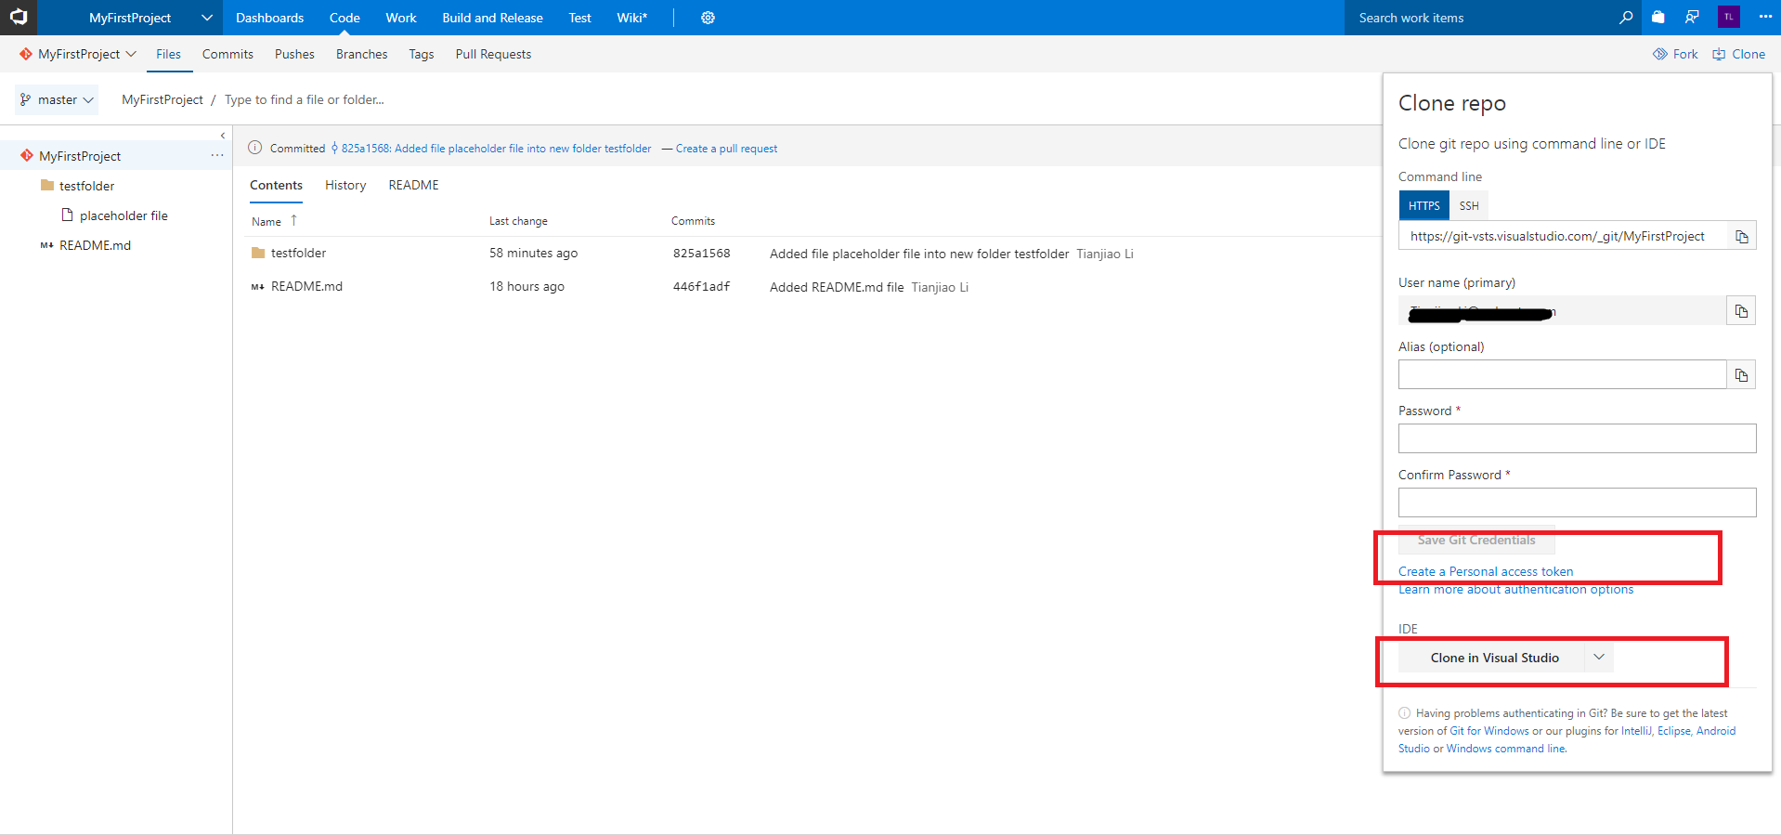Click Clone in Visual Studio
Screen dimensions: 1781x835
[1494, 658]
